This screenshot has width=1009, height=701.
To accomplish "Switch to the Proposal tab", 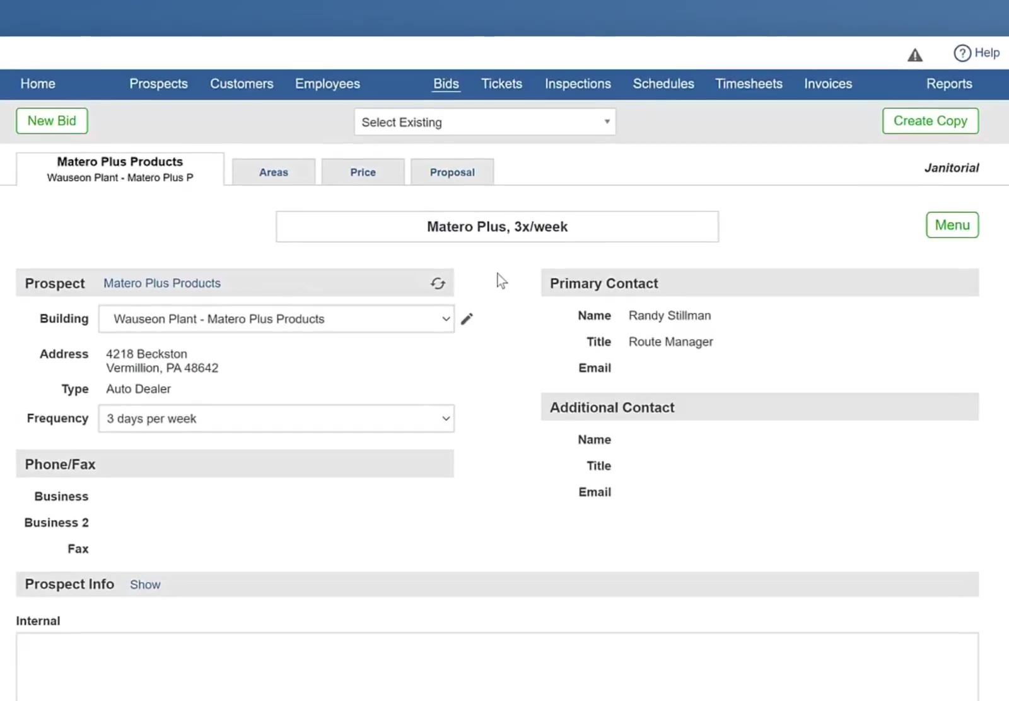I will [452, 172].
